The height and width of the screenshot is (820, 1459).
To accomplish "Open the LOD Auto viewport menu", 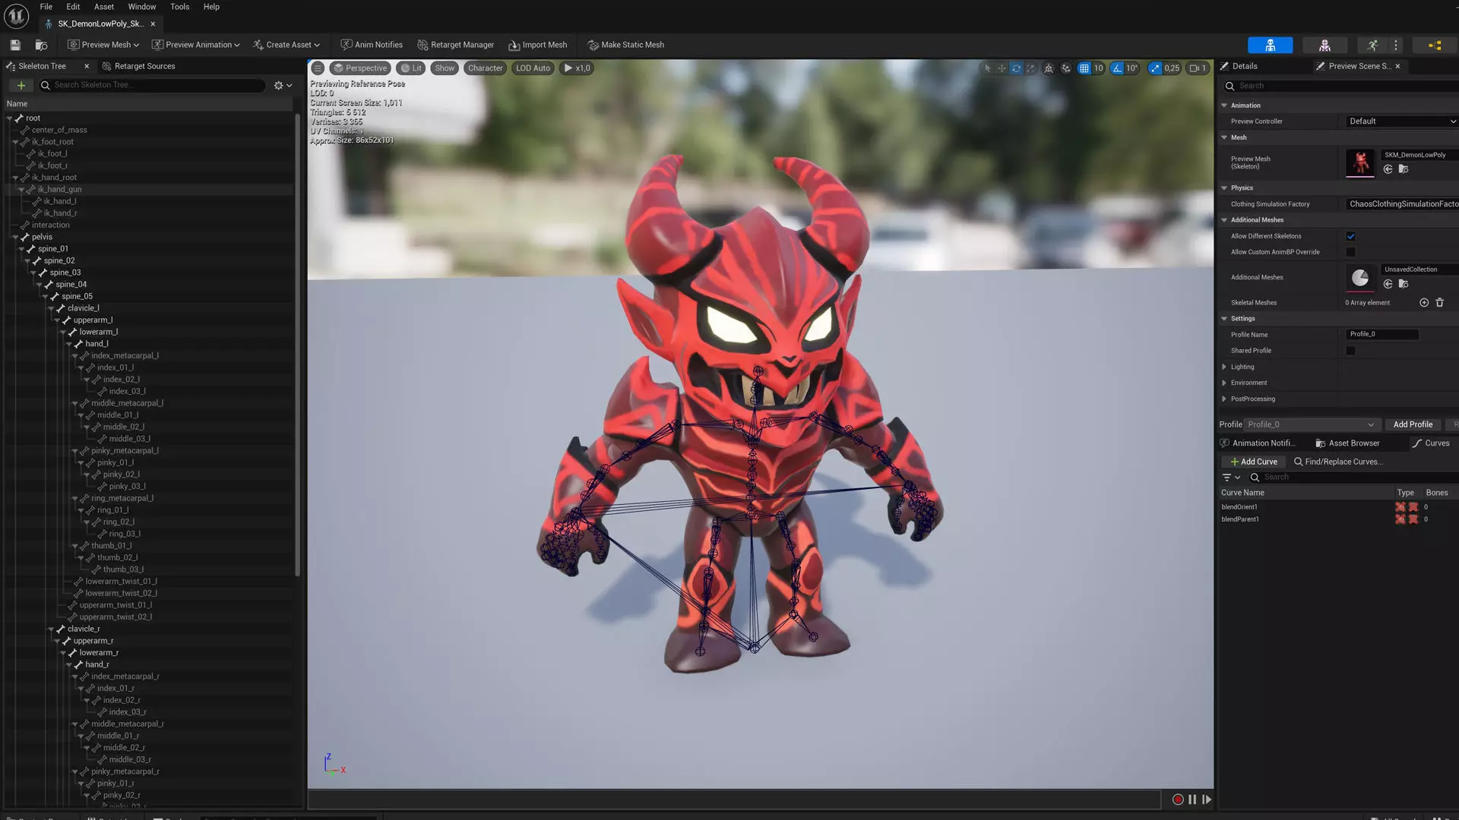I will [533, 68].
